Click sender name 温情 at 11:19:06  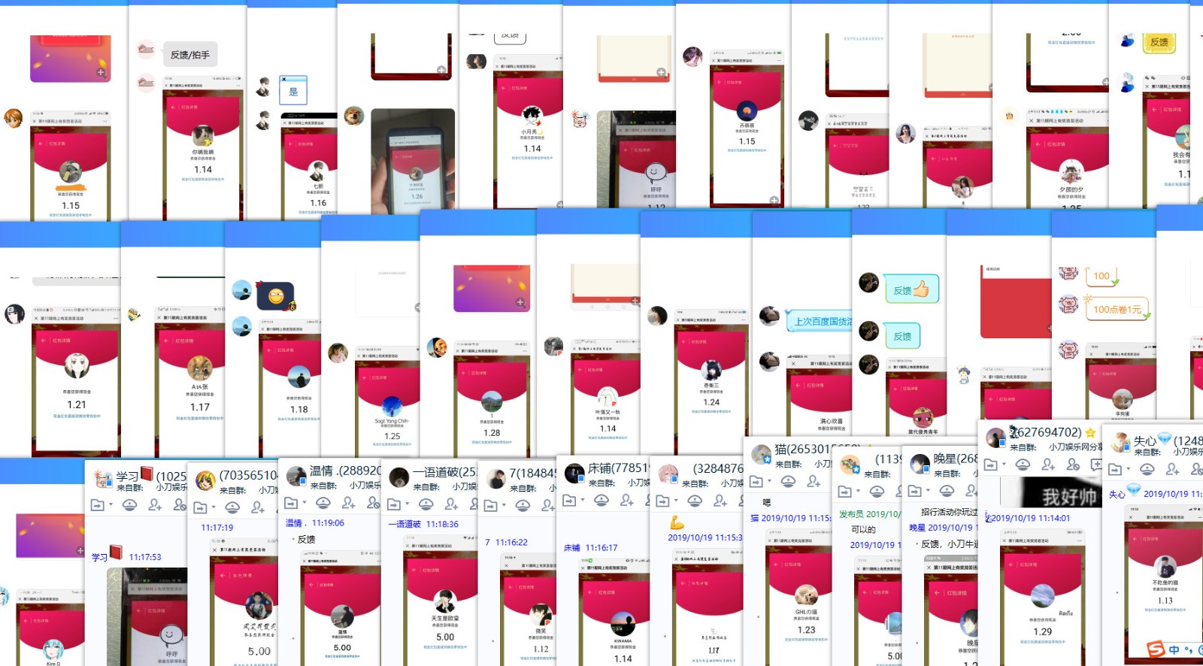pos(294,523)
